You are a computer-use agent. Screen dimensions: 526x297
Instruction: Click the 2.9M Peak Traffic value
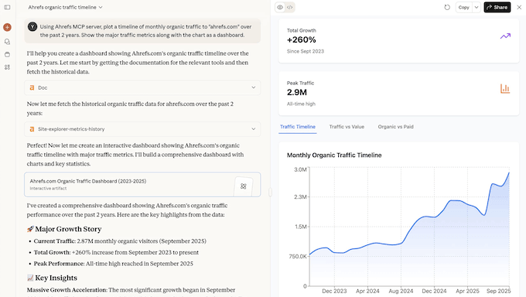coord(296,92)
